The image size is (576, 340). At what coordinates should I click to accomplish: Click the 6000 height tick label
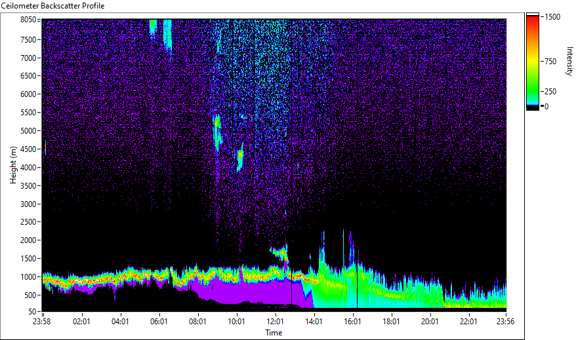(28, 94)
